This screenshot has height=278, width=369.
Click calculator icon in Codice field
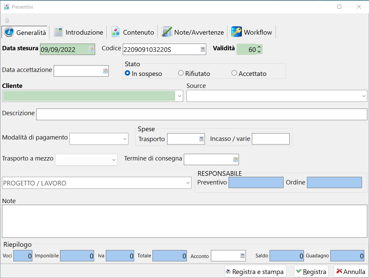click(203, 50)
